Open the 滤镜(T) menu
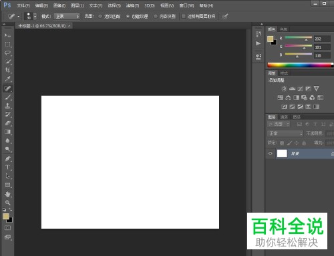Screen dimensions: 334x256 pos(132,5)
